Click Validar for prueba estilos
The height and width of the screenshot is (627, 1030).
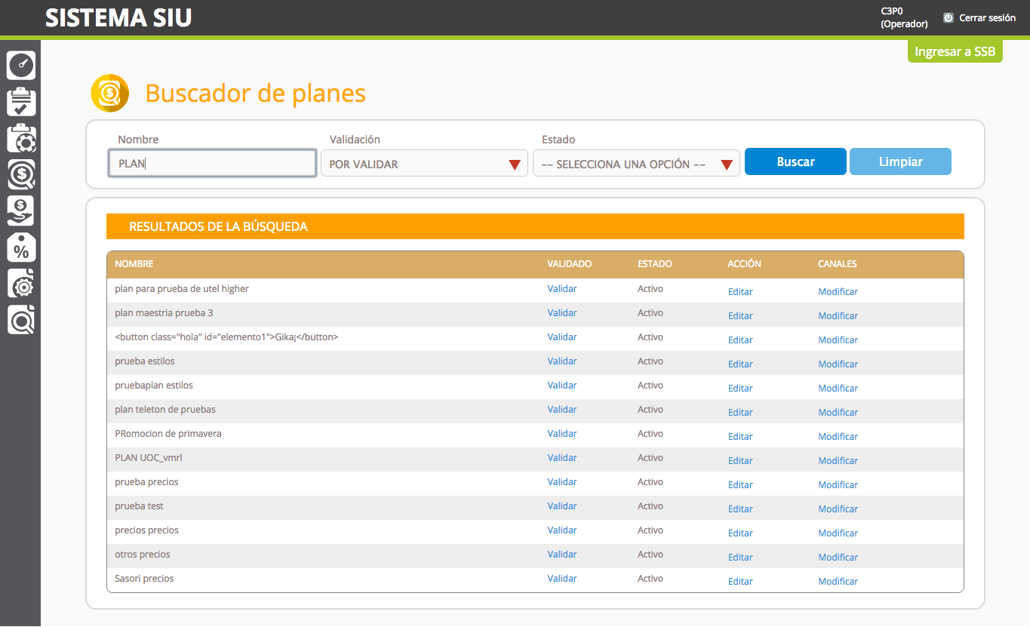click(x=562, y=361)
